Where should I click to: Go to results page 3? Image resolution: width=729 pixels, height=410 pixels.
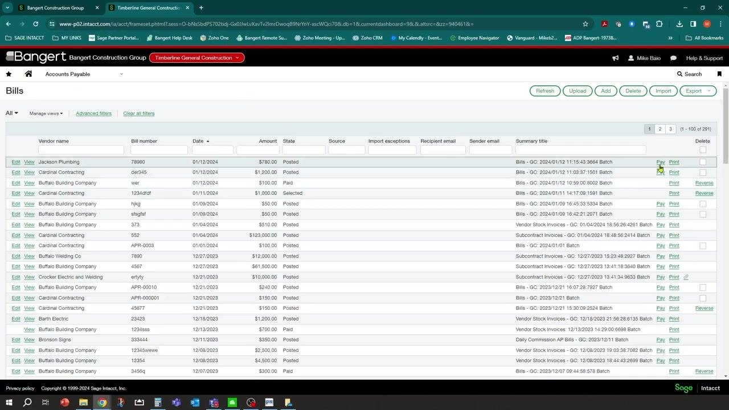670,129
